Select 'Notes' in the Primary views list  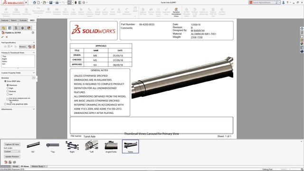tap(4, 61)
